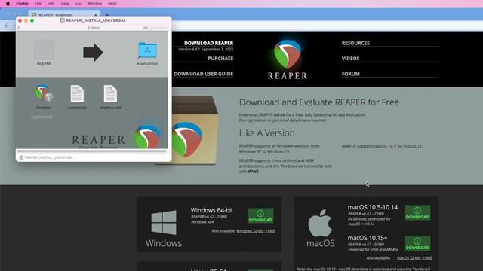
Task: Click the browser back arrow
Action: pos(7,26)
